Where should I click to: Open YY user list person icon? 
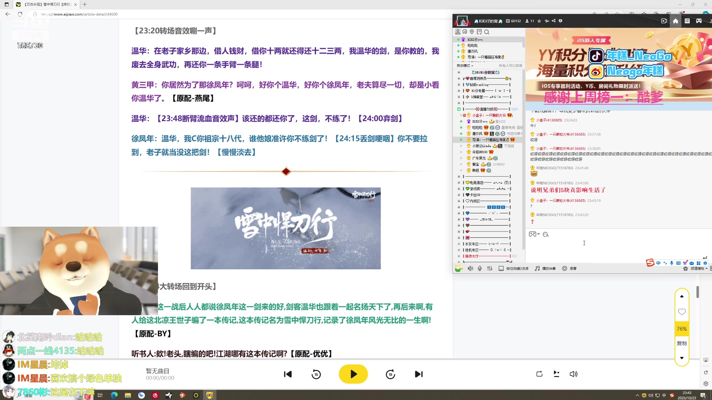pyautogui.click(x=458, y=32)
